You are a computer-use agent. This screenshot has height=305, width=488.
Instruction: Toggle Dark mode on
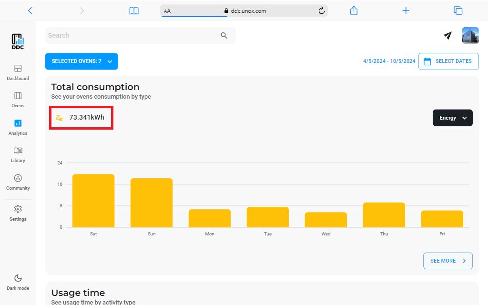[18, 282]
